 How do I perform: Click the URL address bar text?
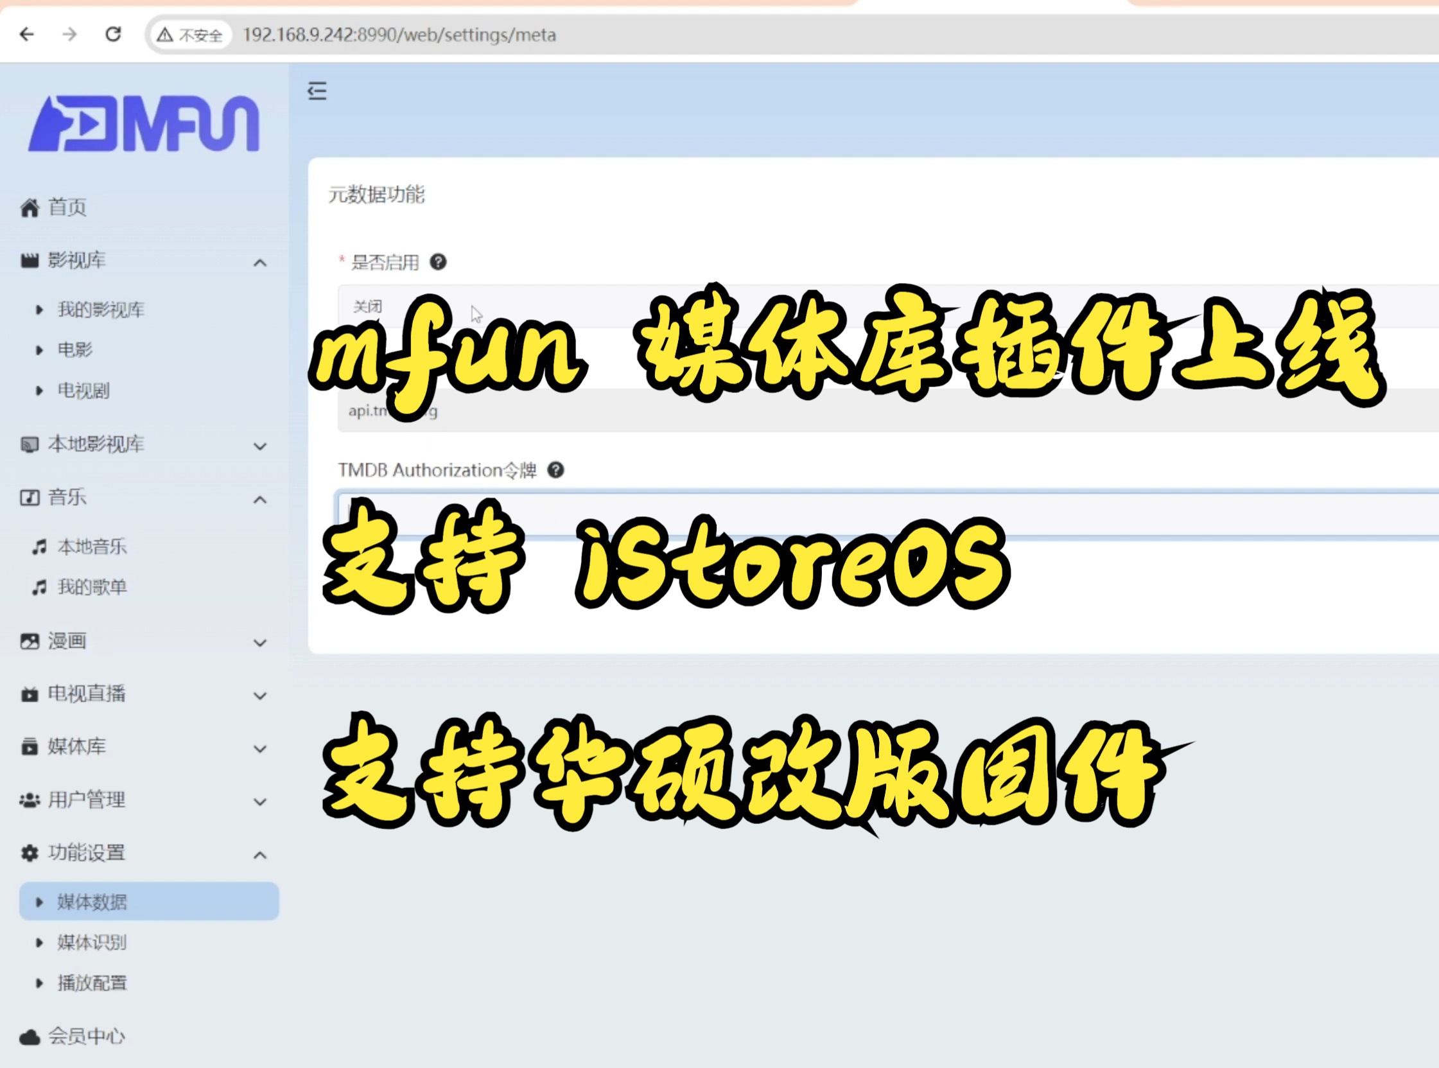pyautogui.click(x=399, y=35)
